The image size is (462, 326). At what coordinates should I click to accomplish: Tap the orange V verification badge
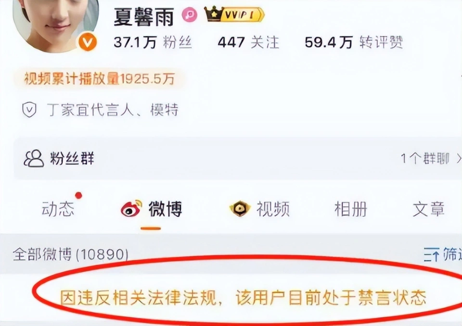click(x=88, y=42)
